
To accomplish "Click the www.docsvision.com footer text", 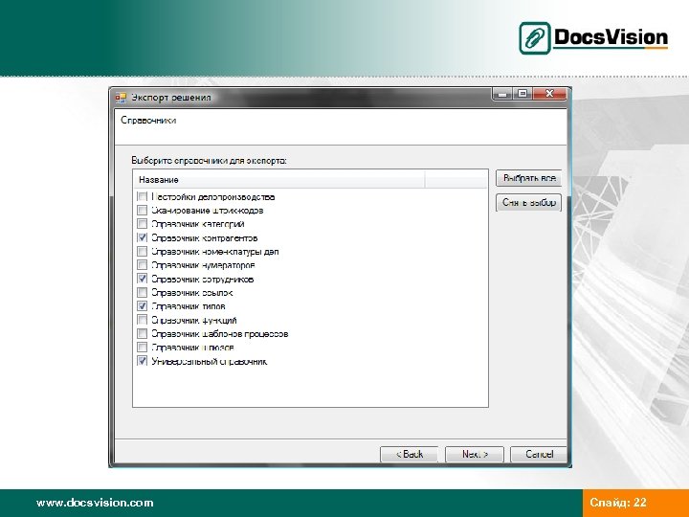I will coord(95,503).
